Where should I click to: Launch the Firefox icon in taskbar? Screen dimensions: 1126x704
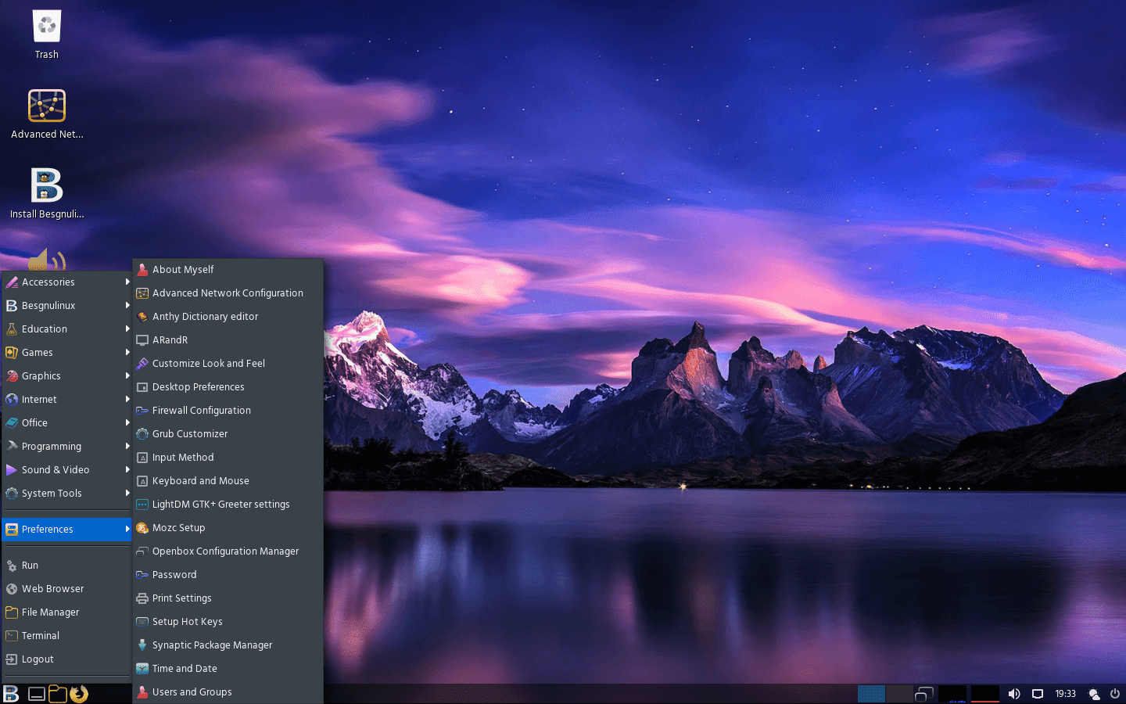coord(79,694)
